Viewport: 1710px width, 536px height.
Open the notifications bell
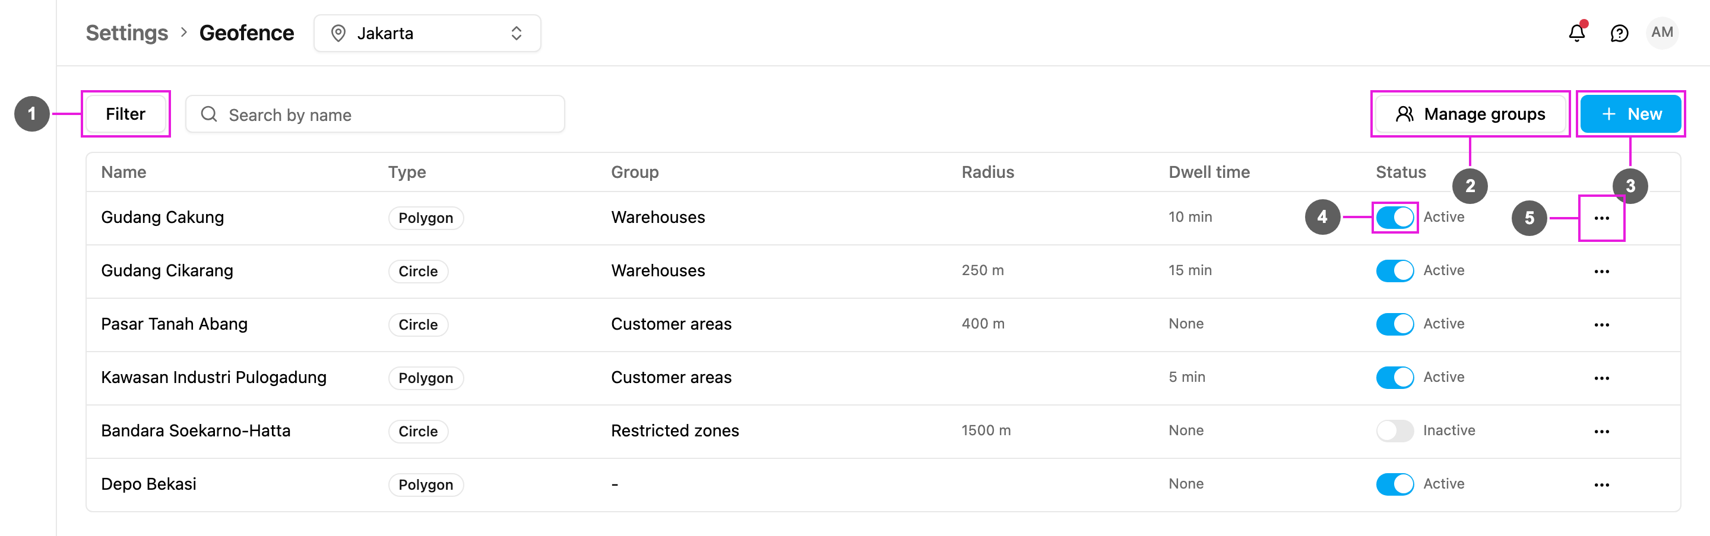tap(1576, 33)
